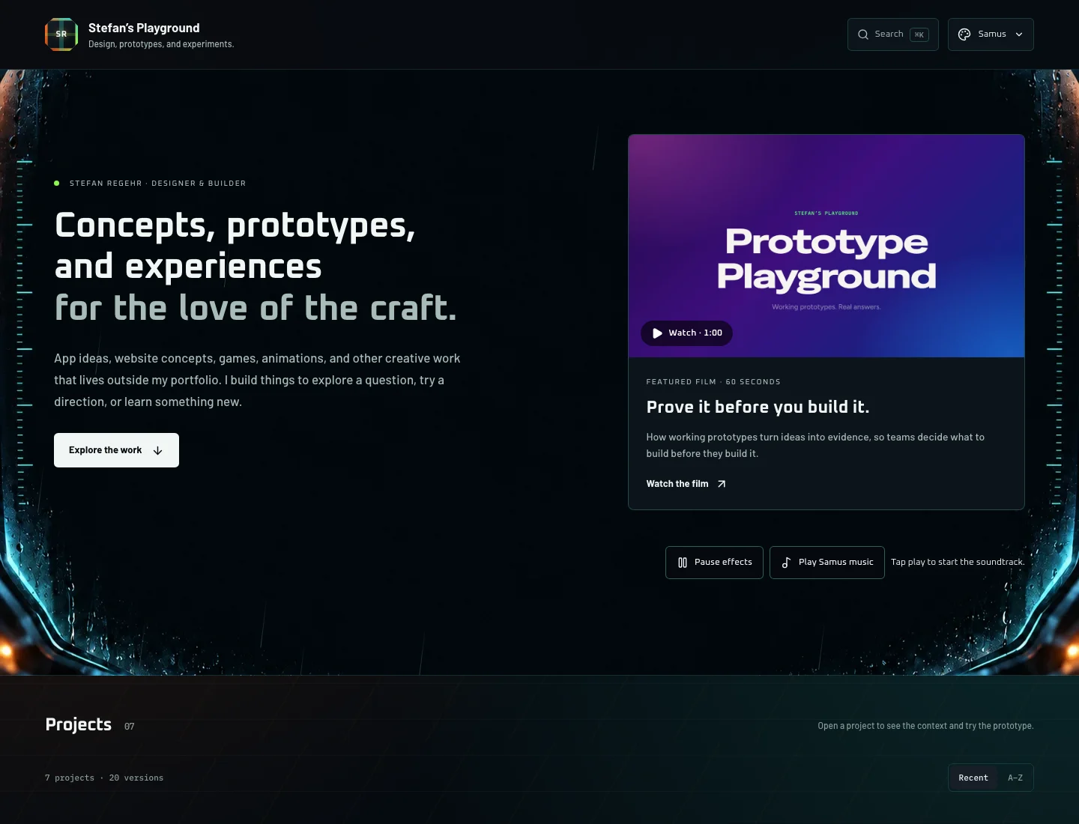Pause effects with the toggle button
1079x824 pixels.
coord(714,563)
